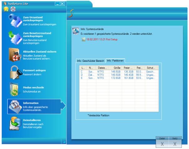Click the 146.4GB free space value
189x149 pixels.
click(129, 75)
